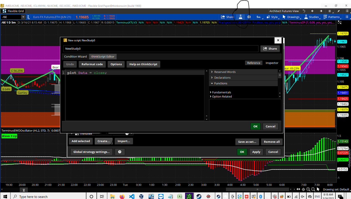Viewport: 351px width, 199px height.
Task: Switch to Condition Wizard tab
Action: pos(75,56)
